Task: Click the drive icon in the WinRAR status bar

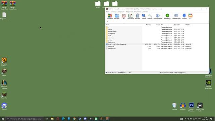Action: click(x=106, y=73)
